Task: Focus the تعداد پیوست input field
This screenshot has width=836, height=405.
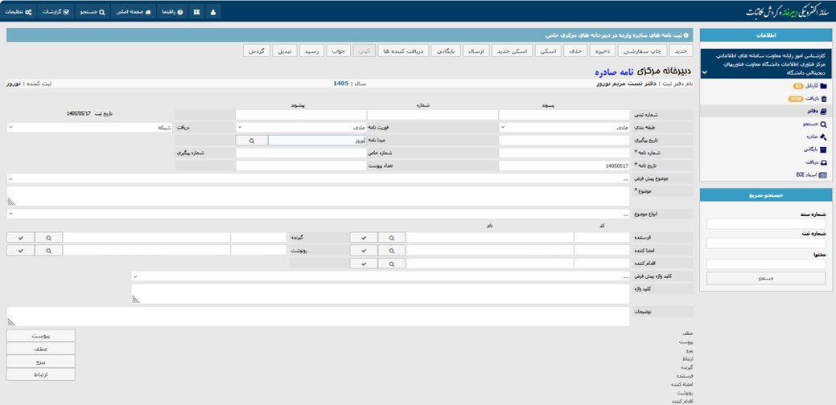Action: coord(301,166)
